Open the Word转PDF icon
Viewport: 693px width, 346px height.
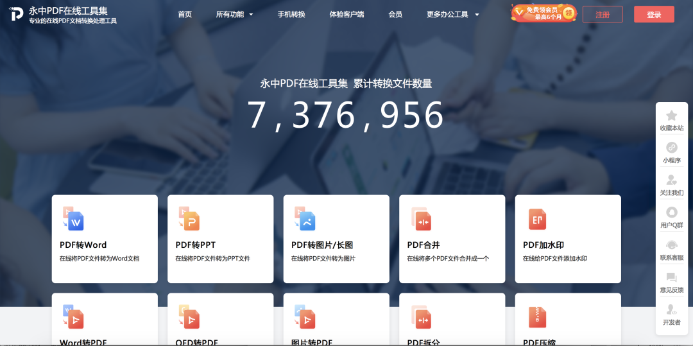tap(73, 316)
